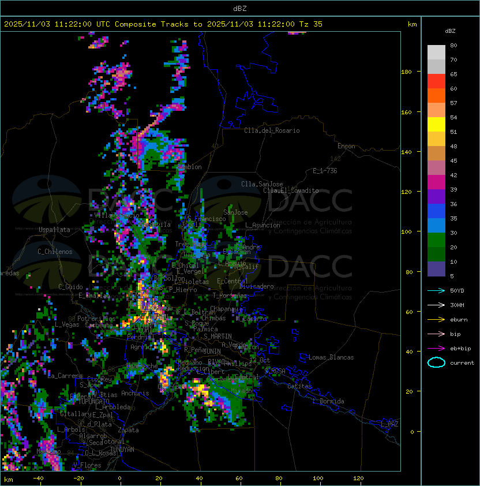Click the Divisadero map label
Image resolution: width=480 pixels, height=486 pixels.
click(256, 286)
